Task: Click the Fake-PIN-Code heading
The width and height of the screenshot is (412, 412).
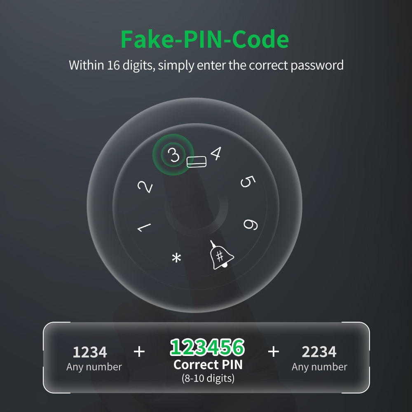Action: [x=205, y=39]
